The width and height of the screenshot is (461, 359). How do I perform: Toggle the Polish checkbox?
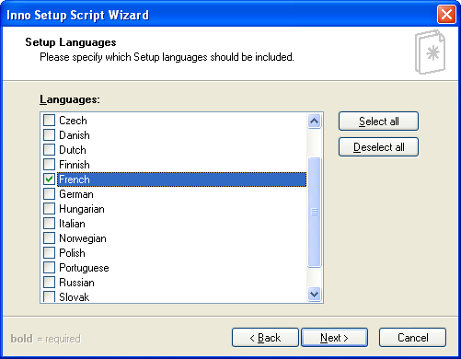49,253
